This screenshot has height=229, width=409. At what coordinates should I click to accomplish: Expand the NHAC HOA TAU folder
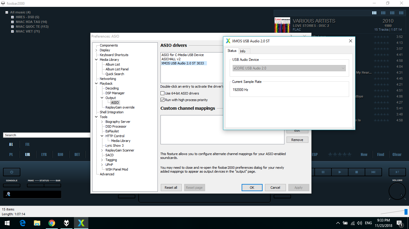coord(13,22)
